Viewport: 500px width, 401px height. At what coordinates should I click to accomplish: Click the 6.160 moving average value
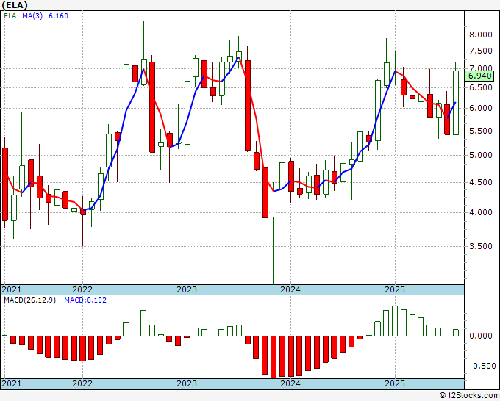(x=58, y=16)
